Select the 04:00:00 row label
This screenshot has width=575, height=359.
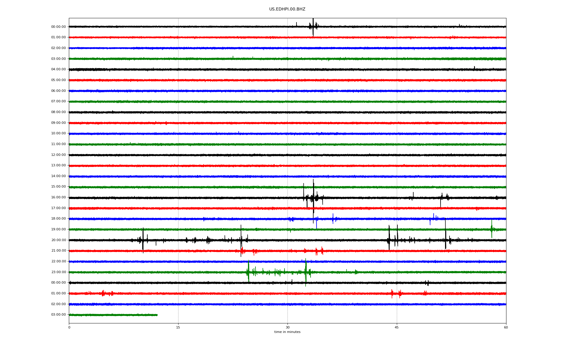tap(58, 69)
